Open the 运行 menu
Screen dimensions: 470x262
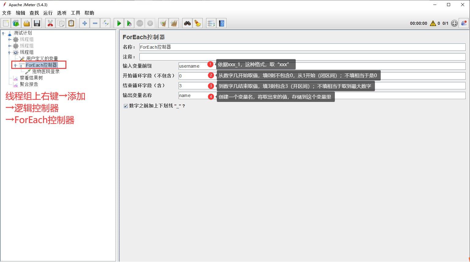tap(48, 13)
